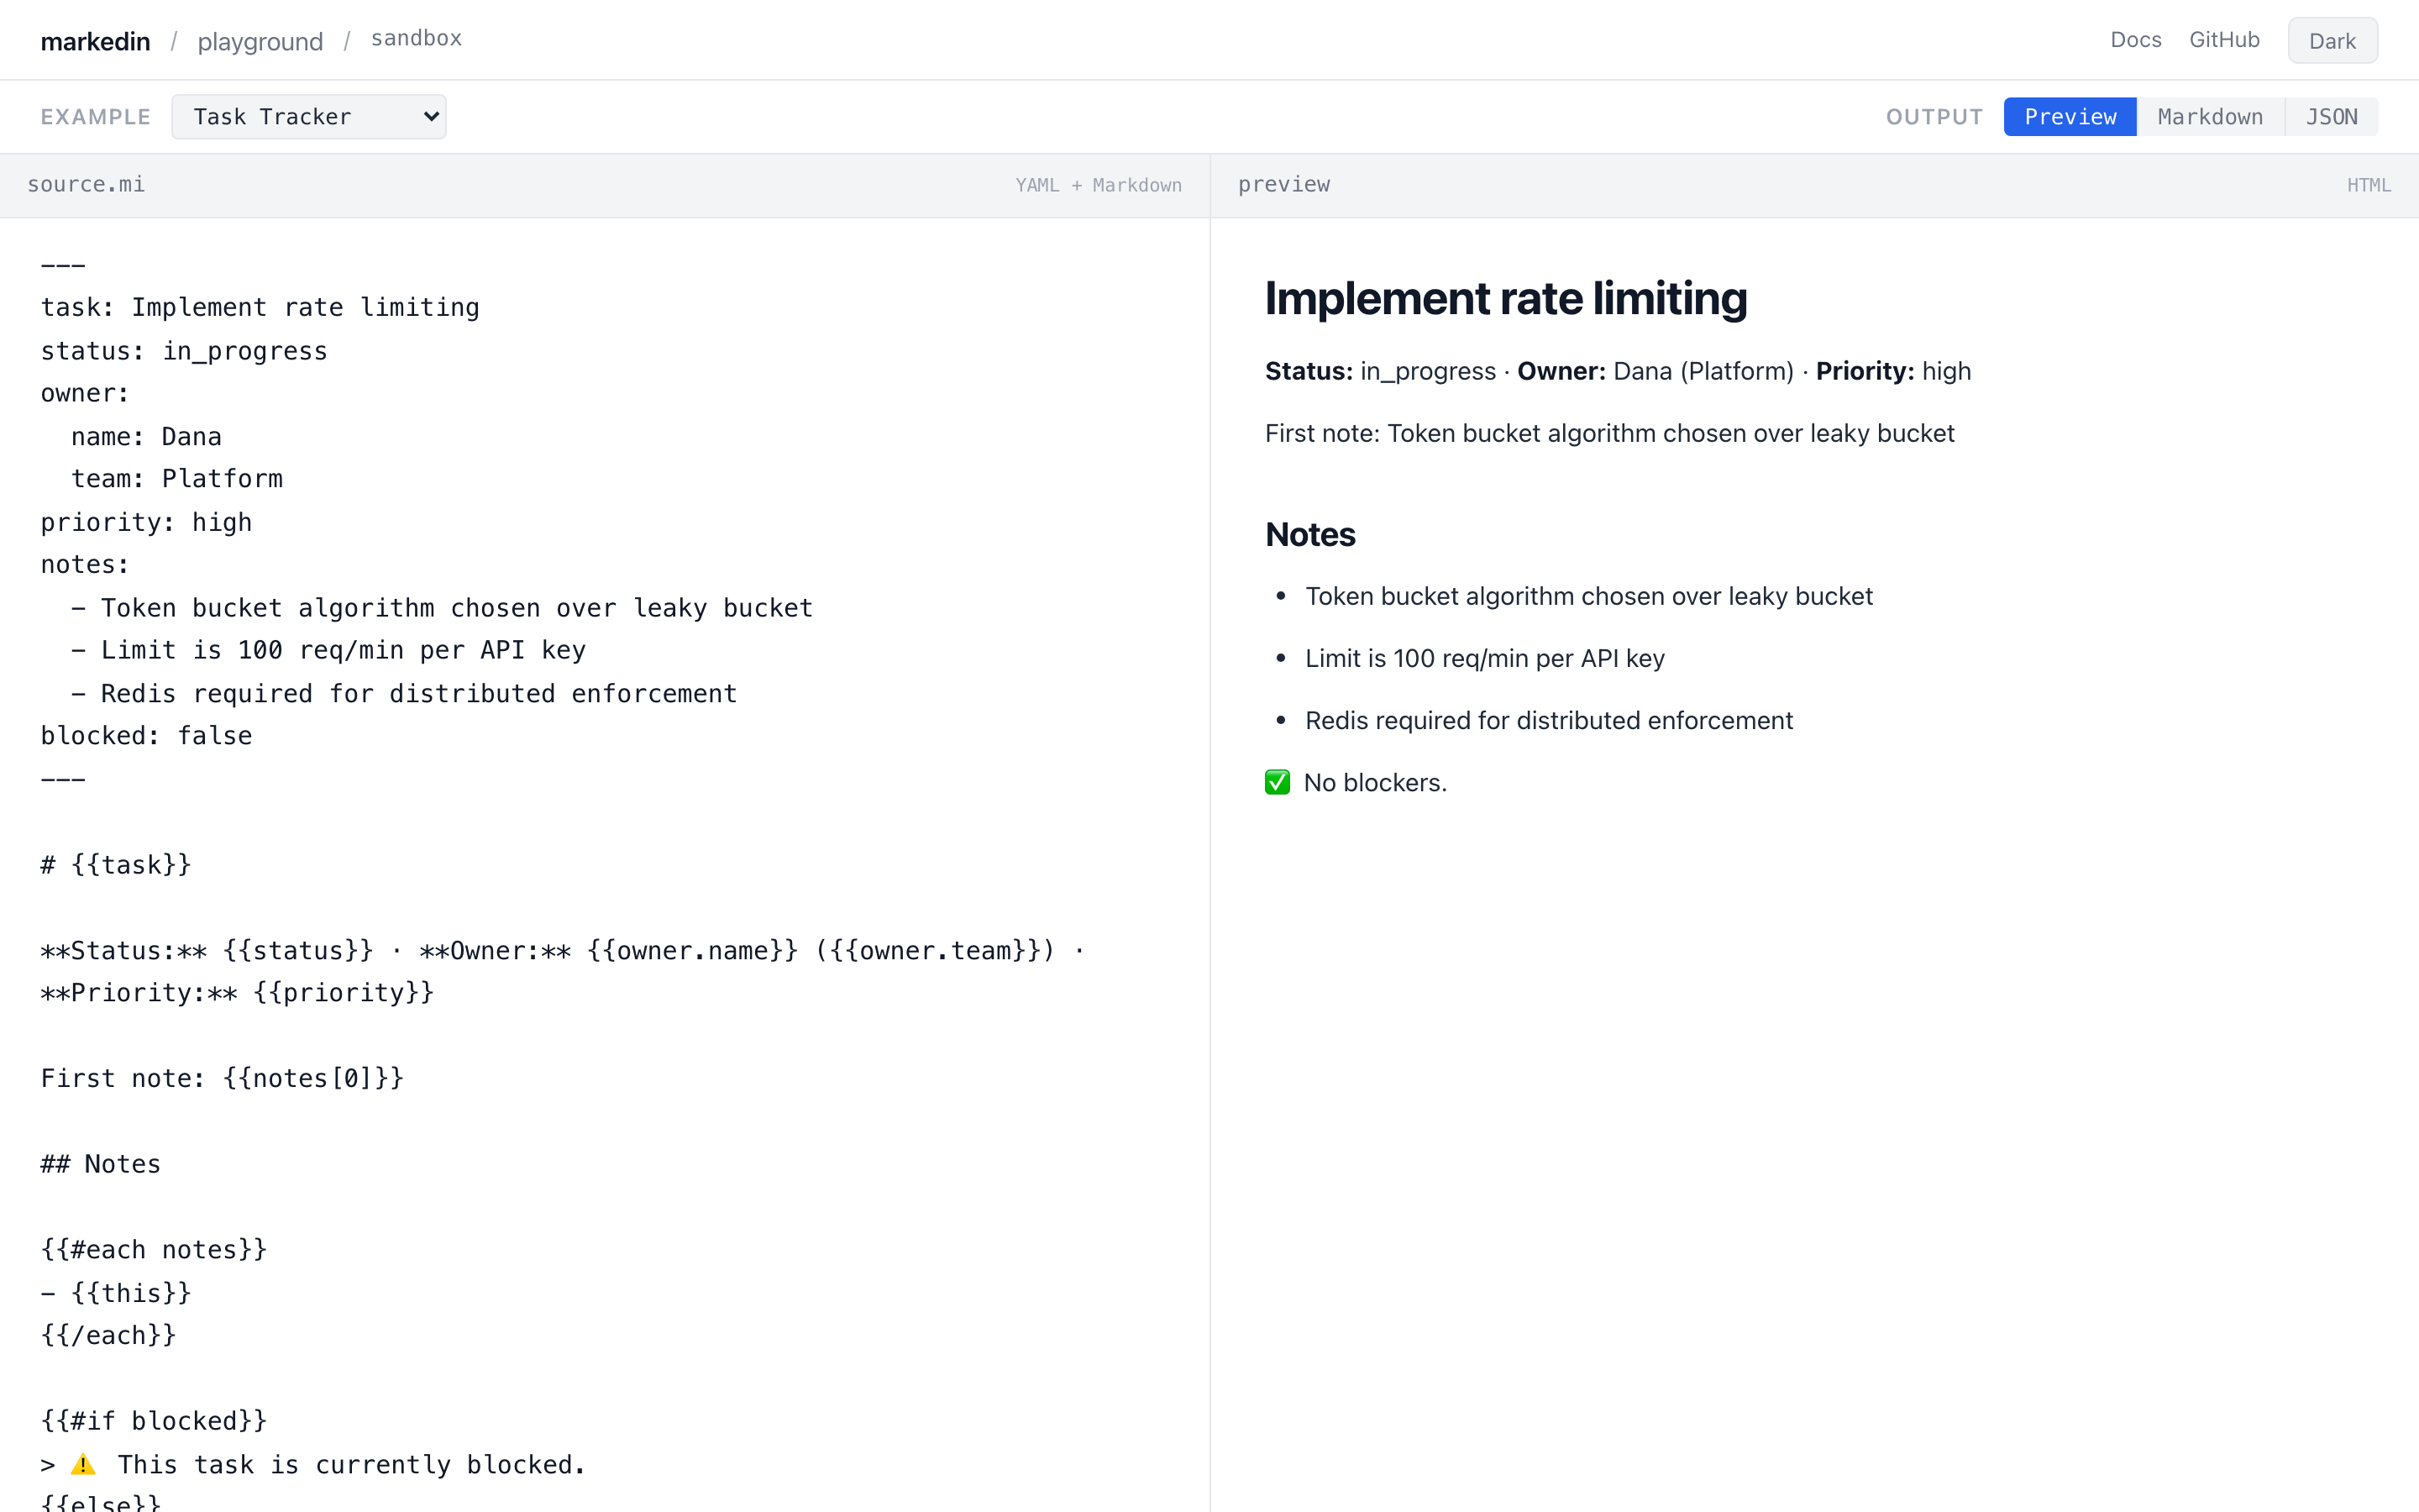Click the YAML + Markdown label
Screen dimensions: 2419x1512
1099,185
